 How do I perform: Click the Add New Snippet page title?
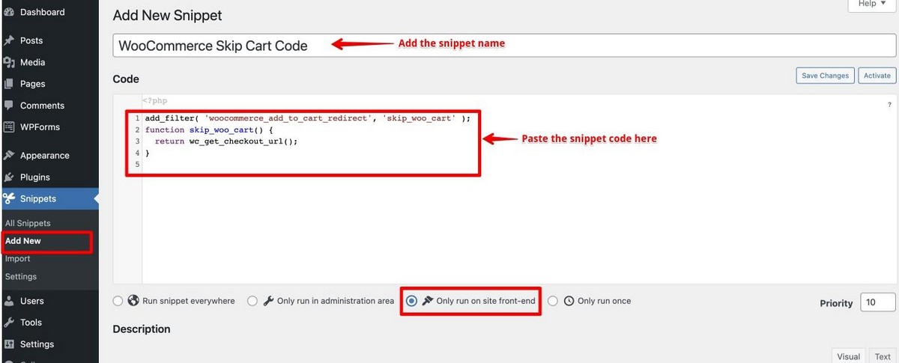coord(167,15)
